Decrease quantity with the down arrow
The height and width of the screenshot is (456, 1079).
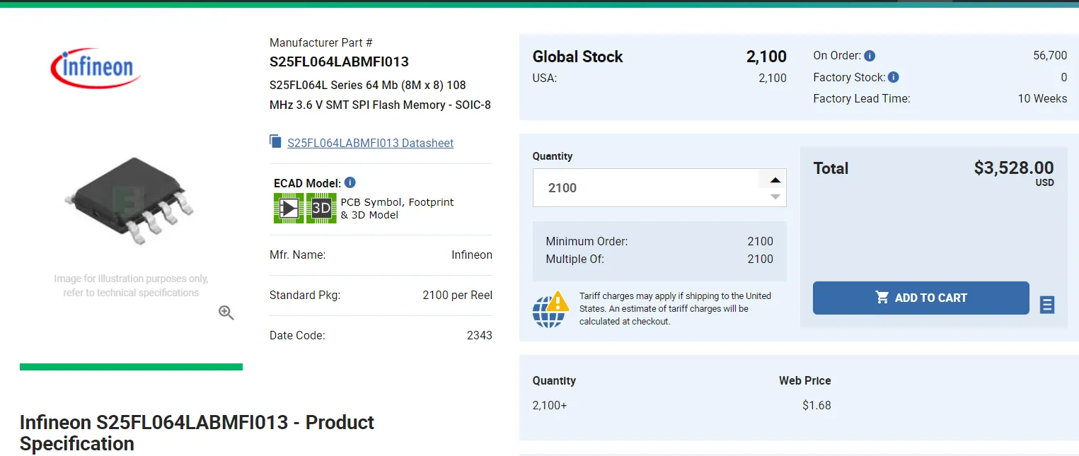click(775, 197)
